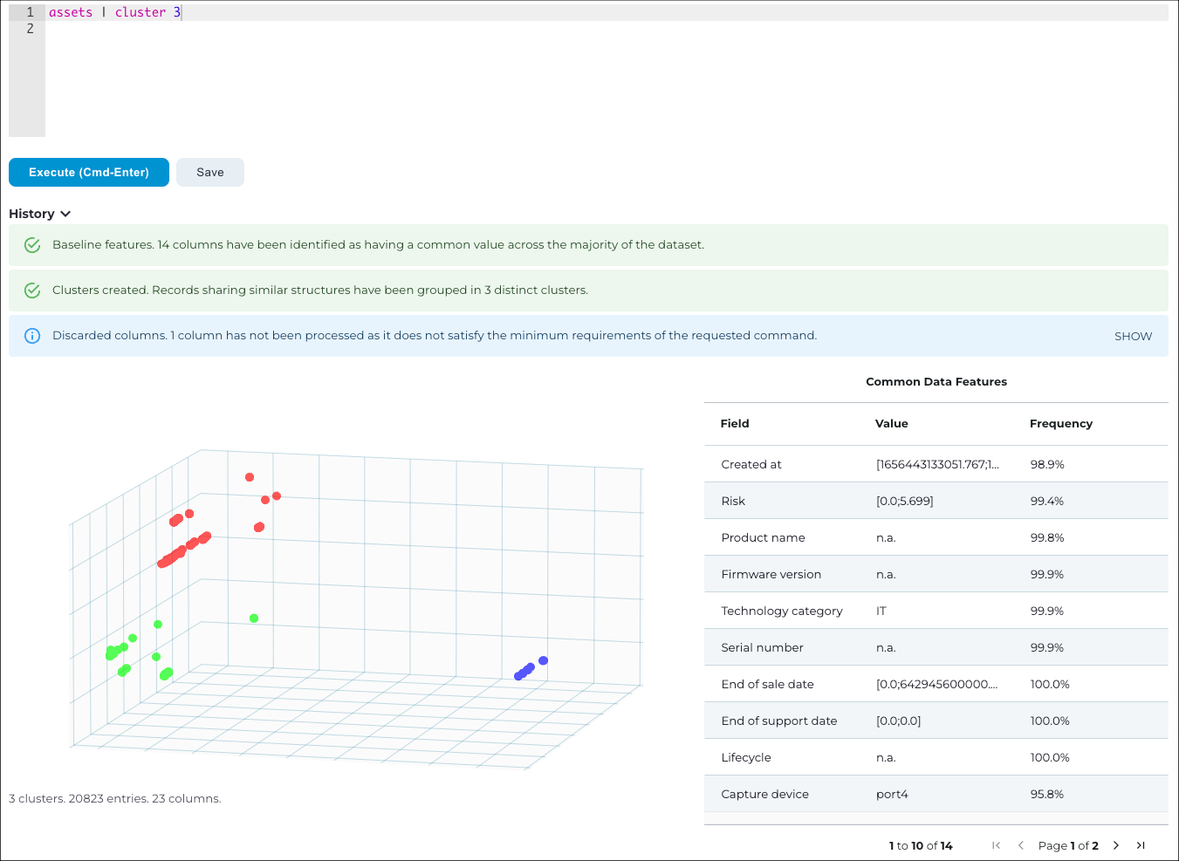Screen dimensions: 1179x861
Task: Select the Field column header
Action: tap(735, 423)
